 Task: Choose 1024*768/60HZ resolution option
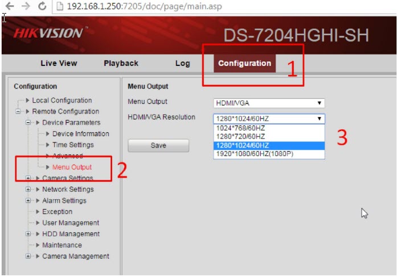(240, 128)
